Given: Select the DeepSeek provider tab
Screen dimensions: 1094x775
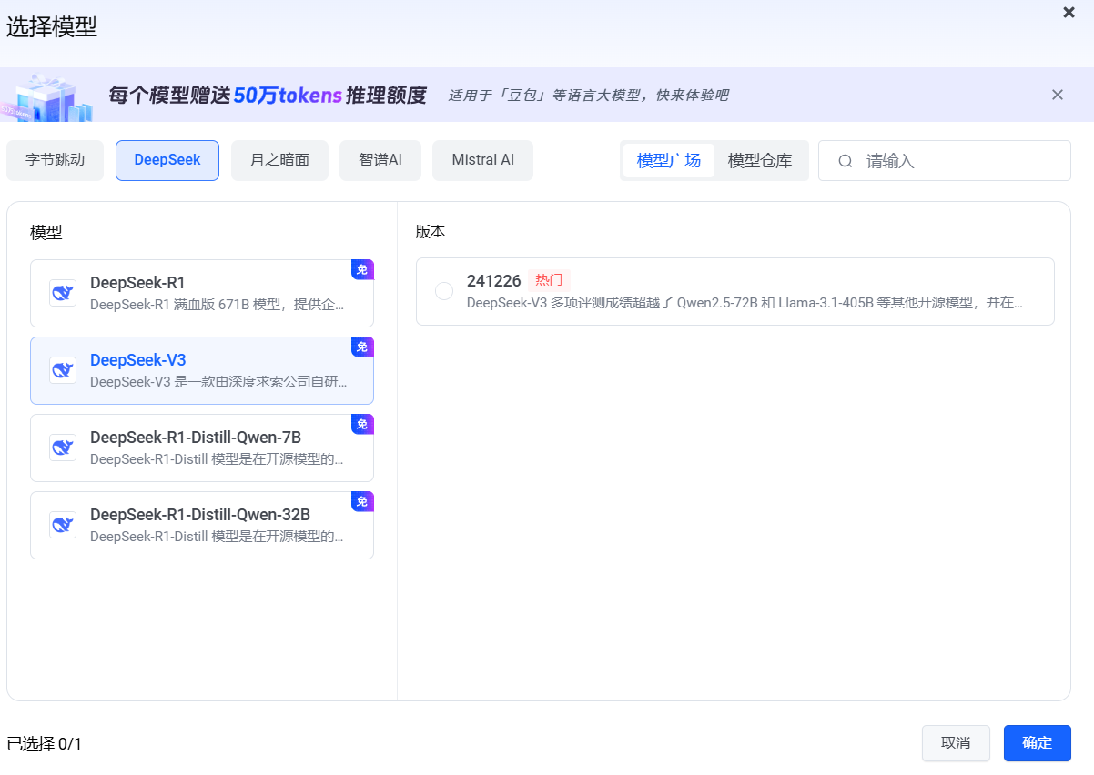Looking at the screenshot, I should click(x=167, y=160).
